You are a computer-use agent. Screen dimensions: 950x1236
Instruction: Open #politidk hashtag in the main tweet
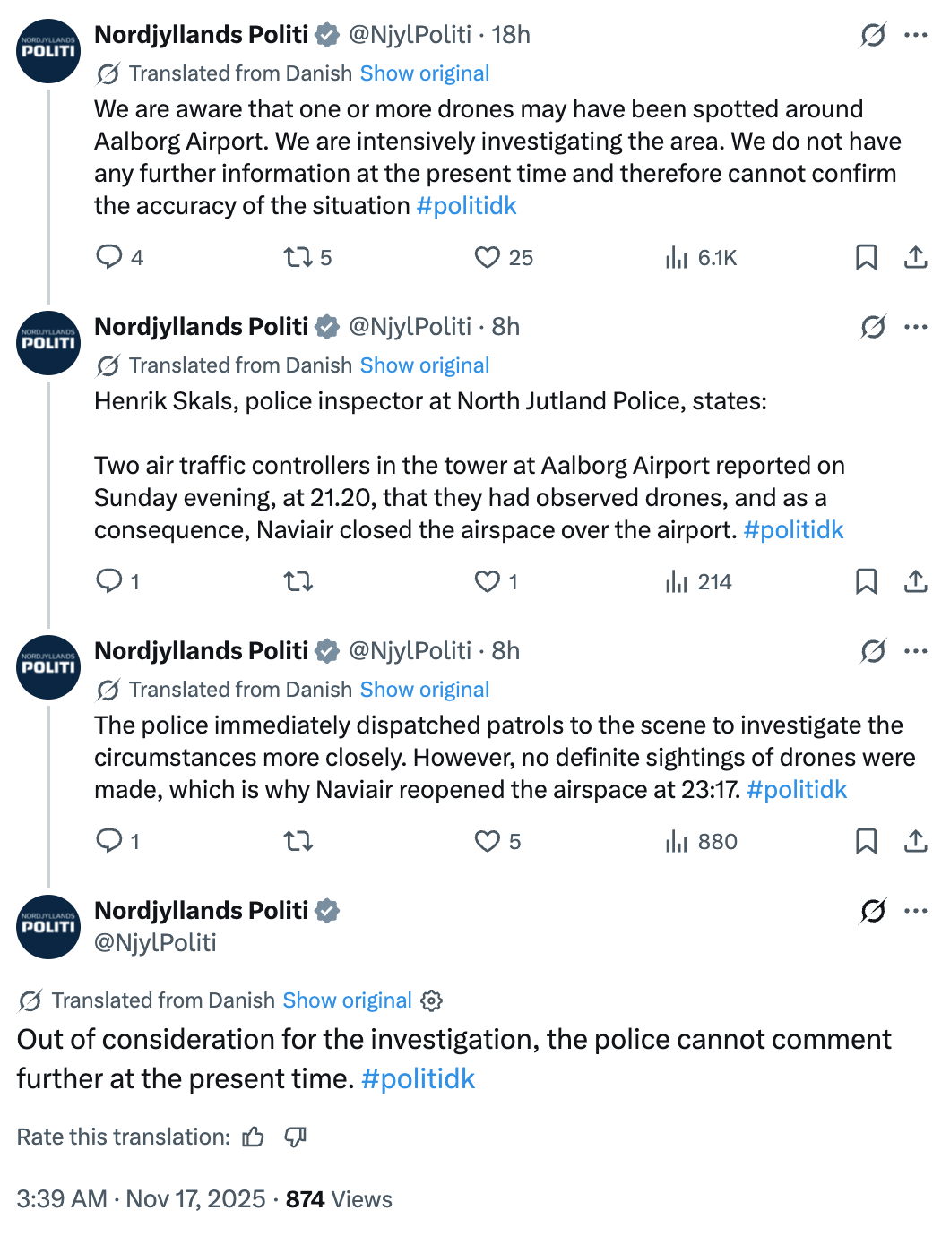pyautogui.click(x=418, y=1078)
